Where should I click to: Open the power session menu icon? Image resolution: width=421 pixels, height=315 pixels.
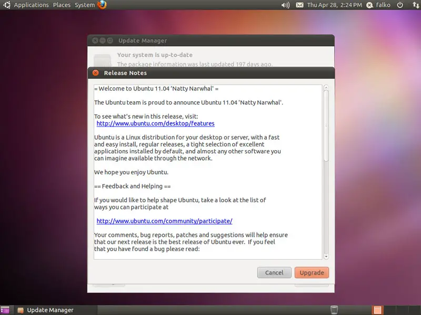(x=400, y=5)
